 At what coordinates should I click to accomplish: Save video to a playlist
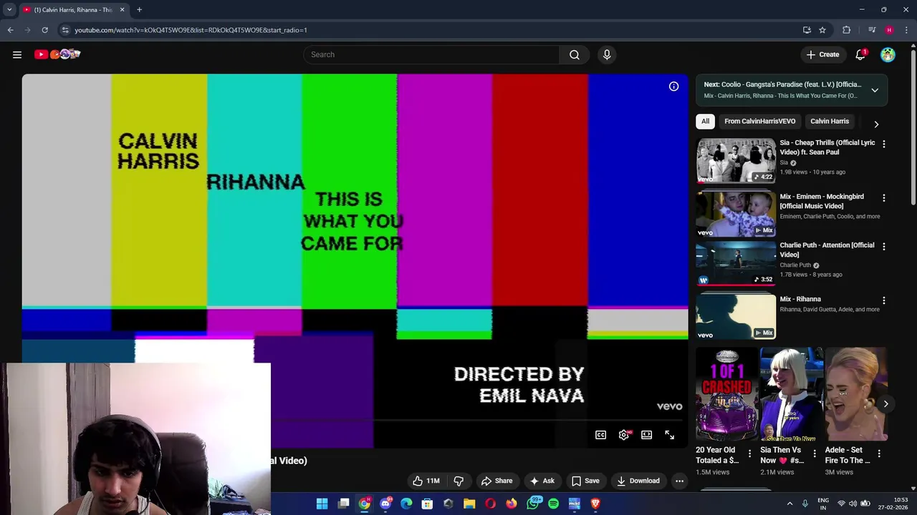(x=585, y=481)
